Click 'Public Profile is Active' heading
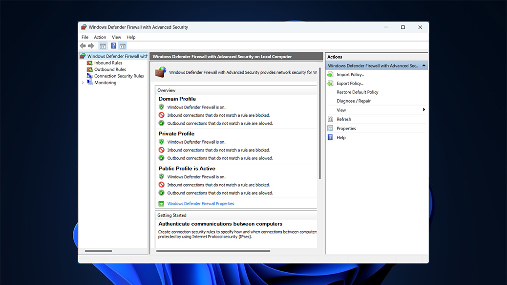 187,169
